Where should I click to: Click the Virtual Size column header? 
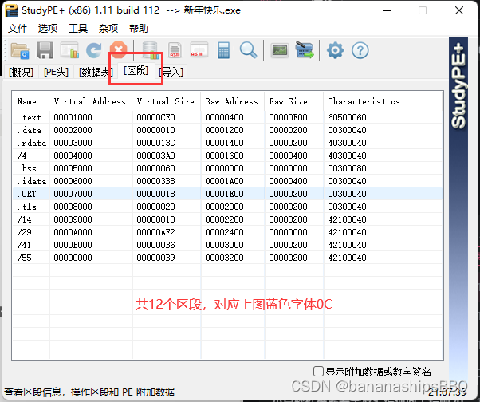pyautogui.click(x=167, y=101)
